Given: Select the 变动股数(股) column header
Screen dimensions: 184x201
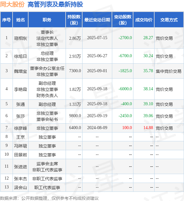Looking at the screenshot, I should click(123, 20).
